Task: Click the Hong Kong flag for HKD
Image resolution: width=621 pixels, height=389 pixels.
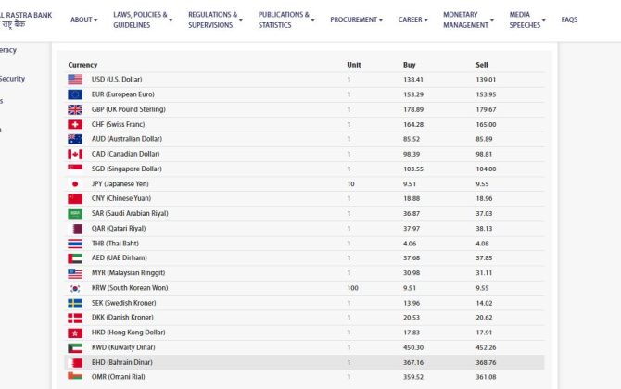Action: (75, 333)
